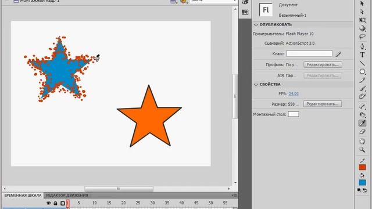The height and width of the screenshot is (209, 372).
Task: Select the Brush tool
Action: coord(362,88)
